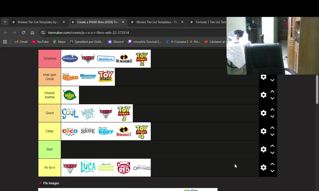Click the Toy Story 3 logo
The image size is (319, 191).
(x=124, y=113)
